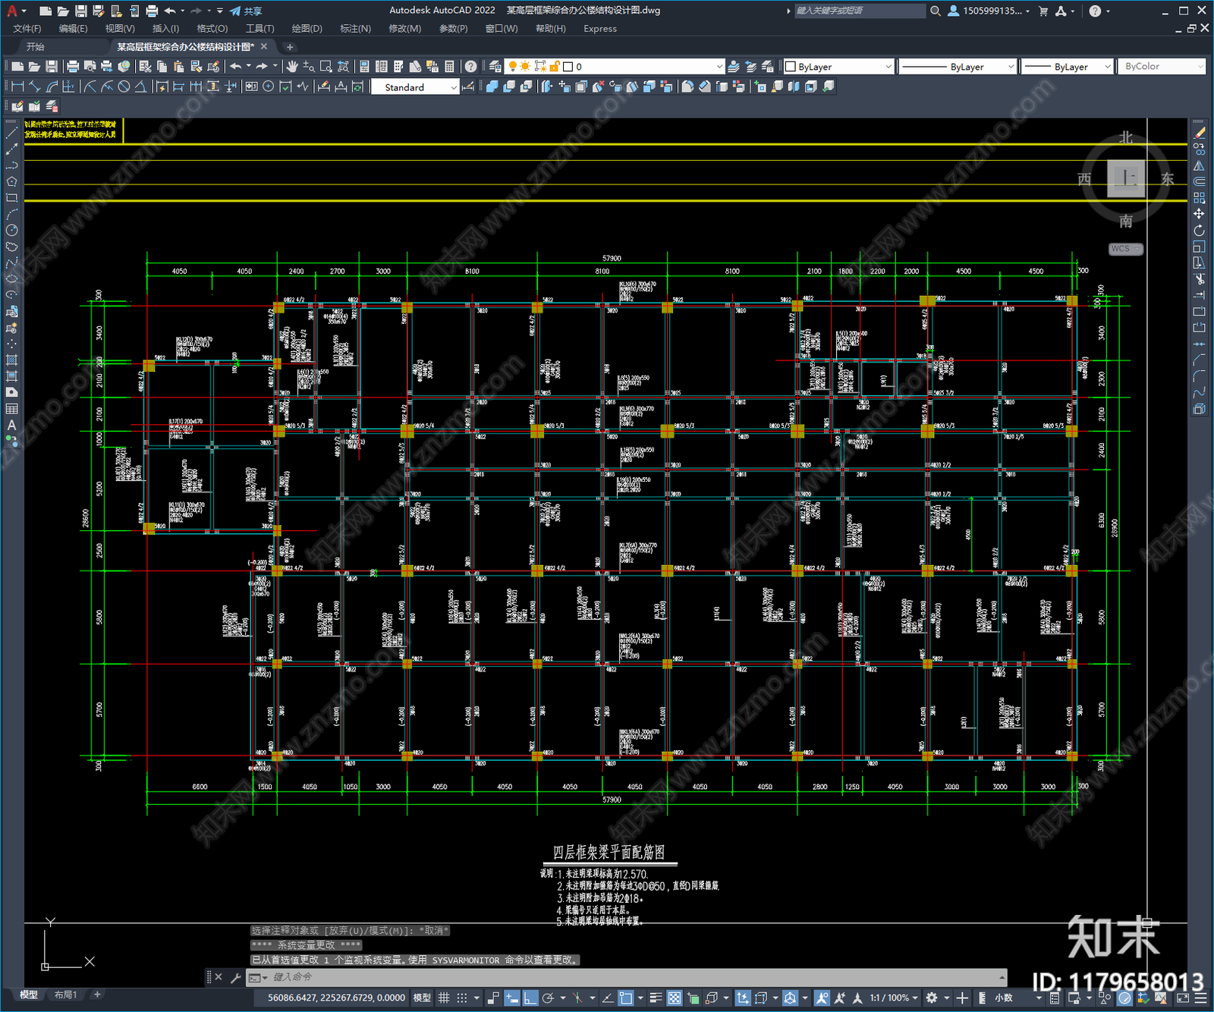Viewport: 1214px width, 1012px height.
Task: Open the 格式(O) menu
Action: [212, 28]
